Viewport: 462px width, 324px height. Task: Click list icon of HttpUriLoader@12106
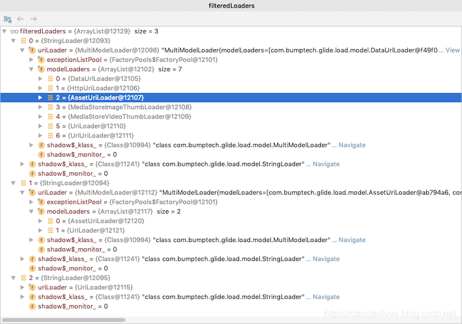50,88
